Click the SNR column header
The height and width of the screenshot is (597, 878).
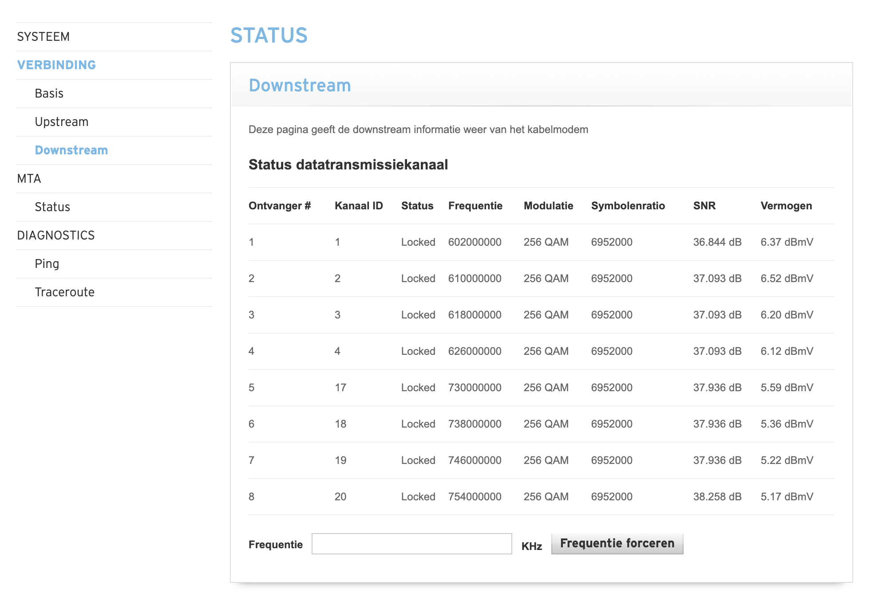point(704,206)
